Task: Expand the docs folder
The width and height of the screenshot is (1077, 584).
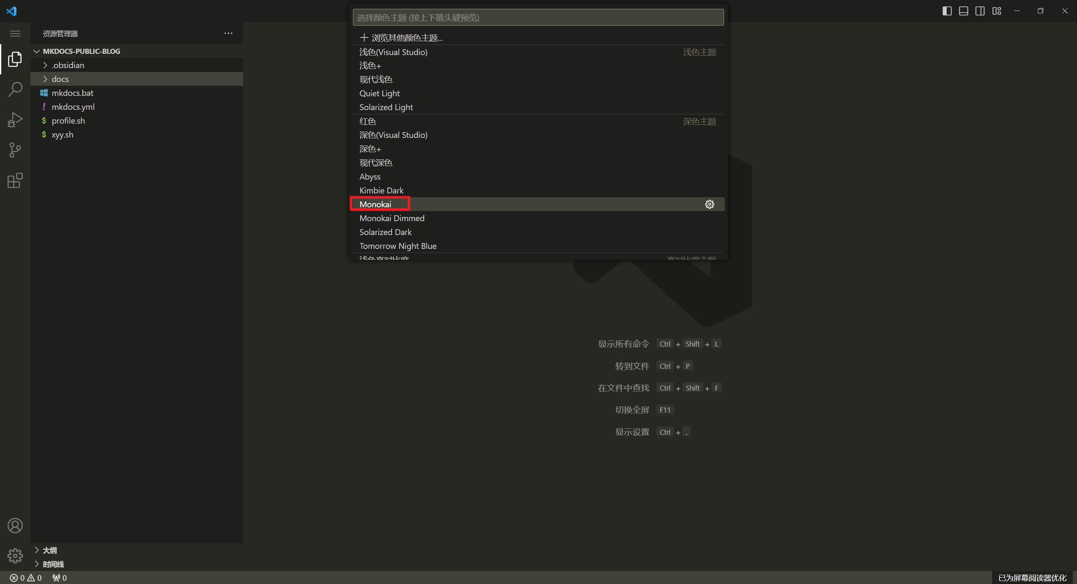Action: point(137,79)
